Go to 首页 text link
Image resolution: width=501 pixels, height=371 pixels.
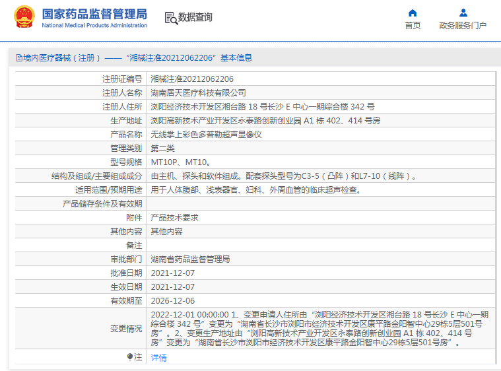coord(413,26)
